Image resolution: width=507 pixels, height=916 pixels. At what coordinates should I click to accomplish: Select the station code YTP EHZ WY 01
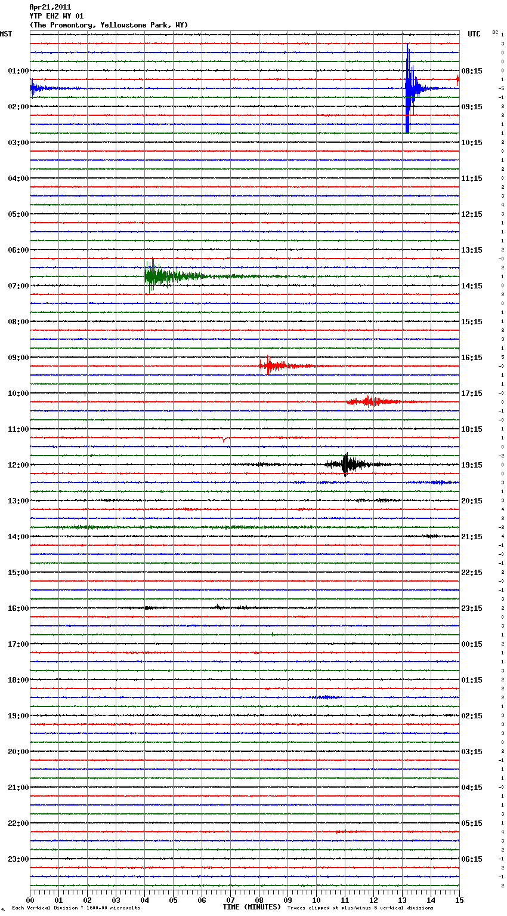pyautogui.click(x=57, y=16)
